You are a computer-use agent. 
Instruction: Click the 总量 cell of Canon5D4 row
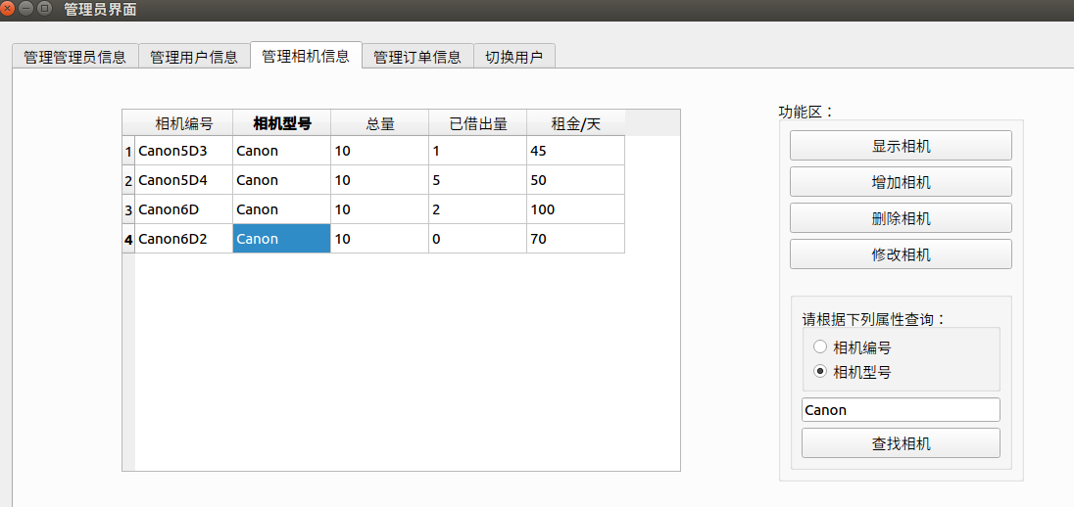point(379,180)
